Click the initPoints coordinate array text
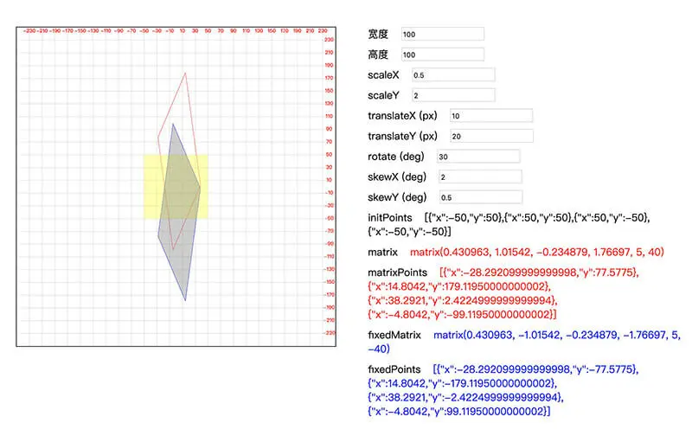 coord(509,224)
